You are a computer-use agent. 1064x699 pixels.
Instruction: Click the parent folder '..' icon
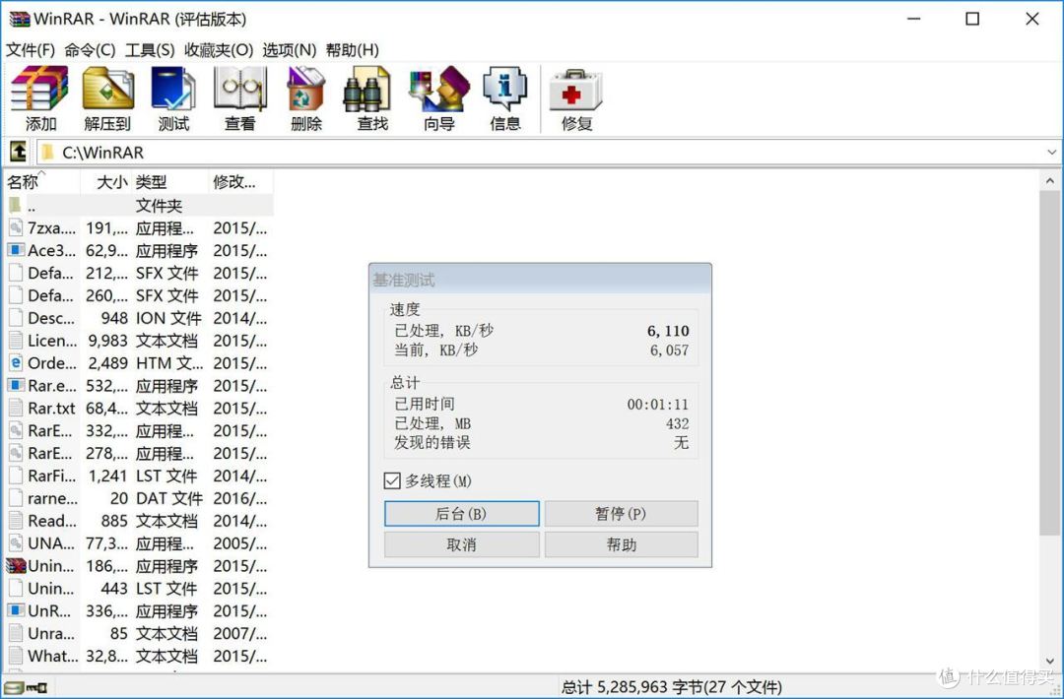tap(15, 205)
